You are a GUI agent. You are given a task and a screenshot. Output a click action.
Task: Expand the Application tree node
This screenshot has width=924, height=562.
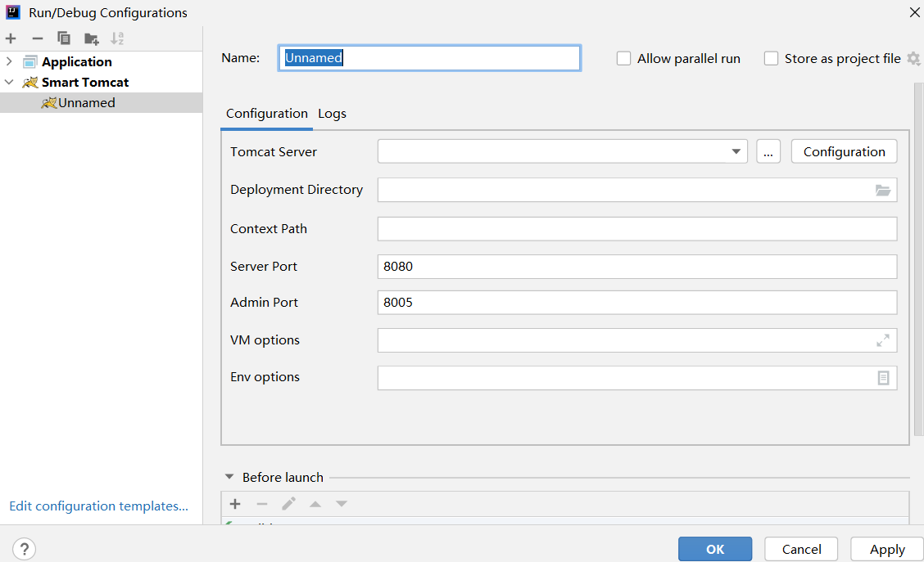click(9, 61)
